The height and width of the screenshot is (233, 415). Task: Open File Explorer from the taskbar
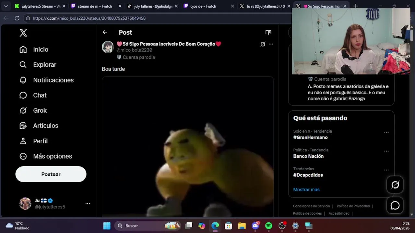coord(242,226)
